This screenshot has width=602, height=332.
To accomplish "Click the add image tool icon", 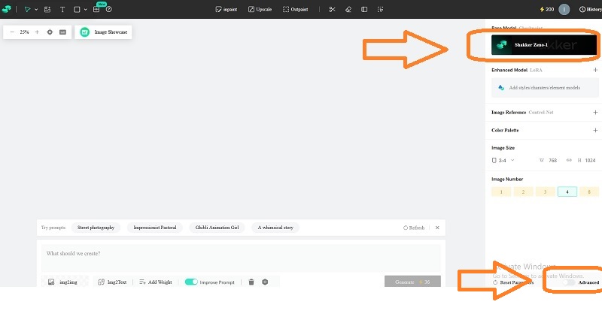I will [x=47, y=10].
